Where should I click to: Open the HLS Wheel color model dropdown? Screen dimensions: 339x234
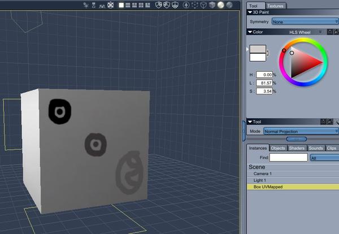point(306,32)
